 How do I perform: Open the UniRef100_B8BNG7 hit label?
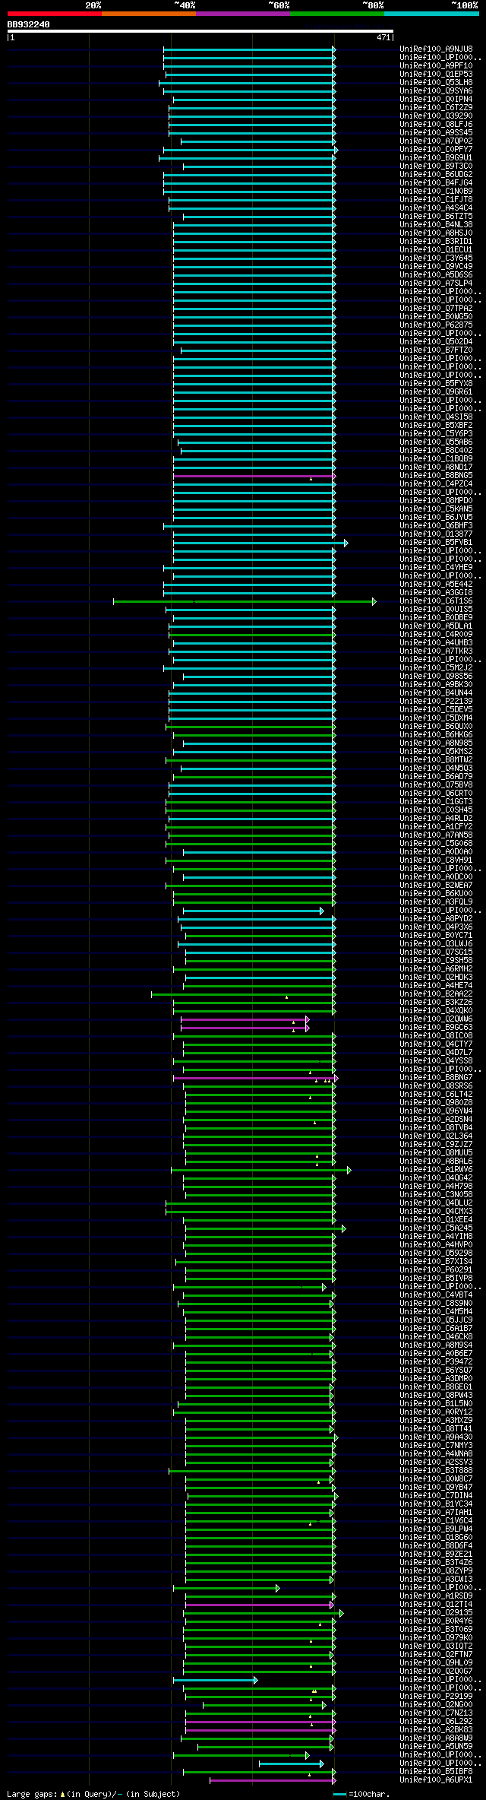click(436, 1078)
